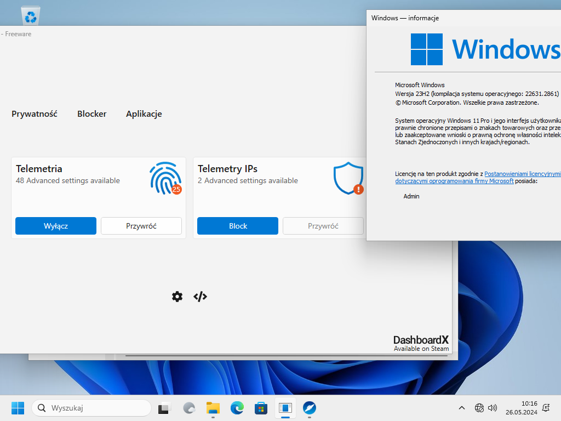Screen dimensions: 561x421
Task: Click Przywróć button in Telemetria card
Action: 141,226
